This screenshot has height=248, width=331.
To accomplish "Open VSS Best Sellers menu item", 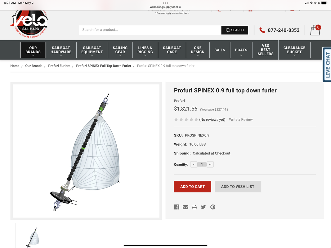I will click(265, 50).
